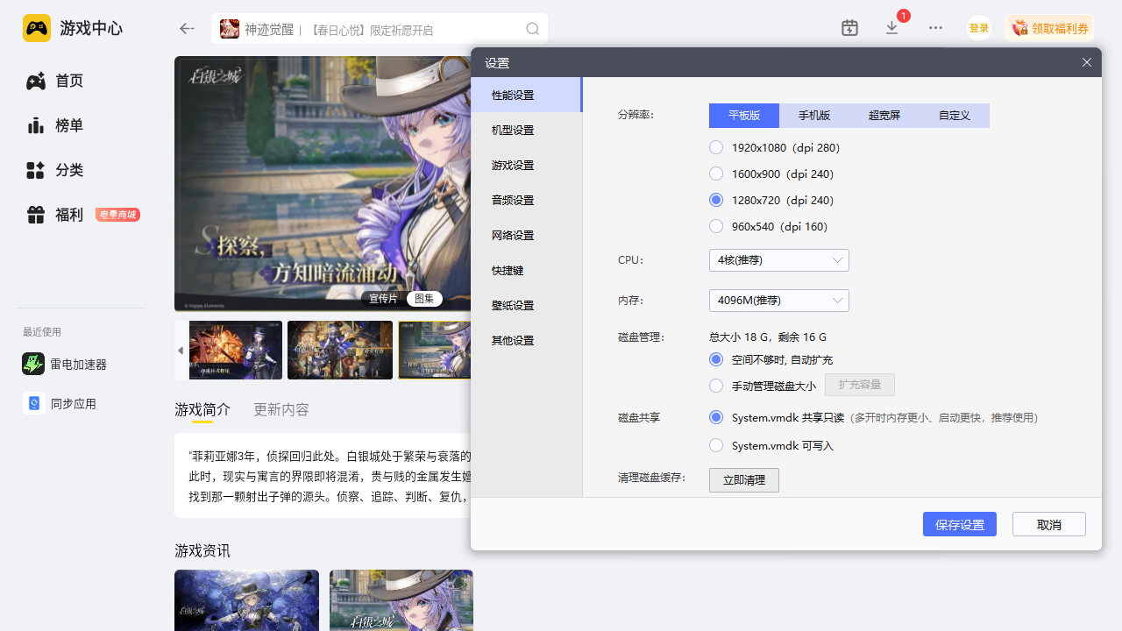Go to 首页 in sidebar
Screen dimensions: 1122x631
click(69, 81)
